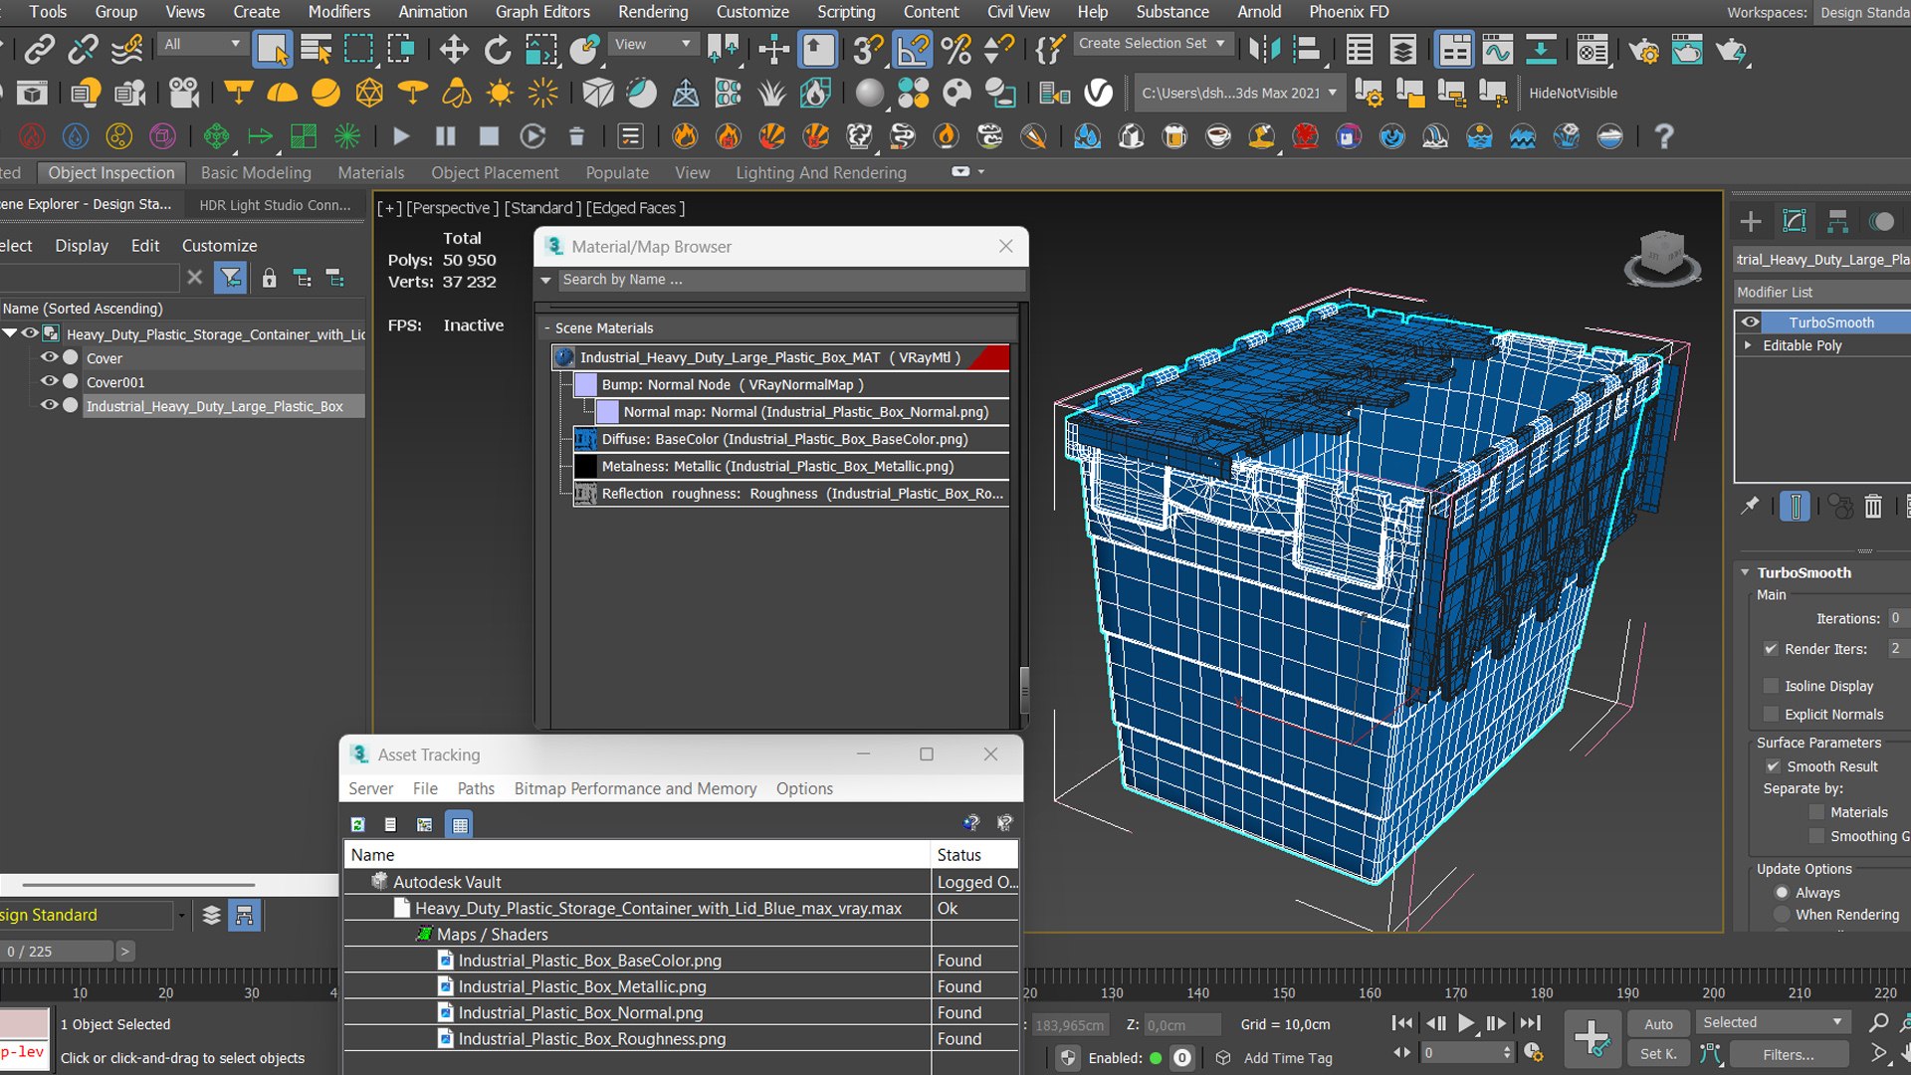Switch to the Basic Modeling tab
1911x1075 pixels.
[256, 172]
